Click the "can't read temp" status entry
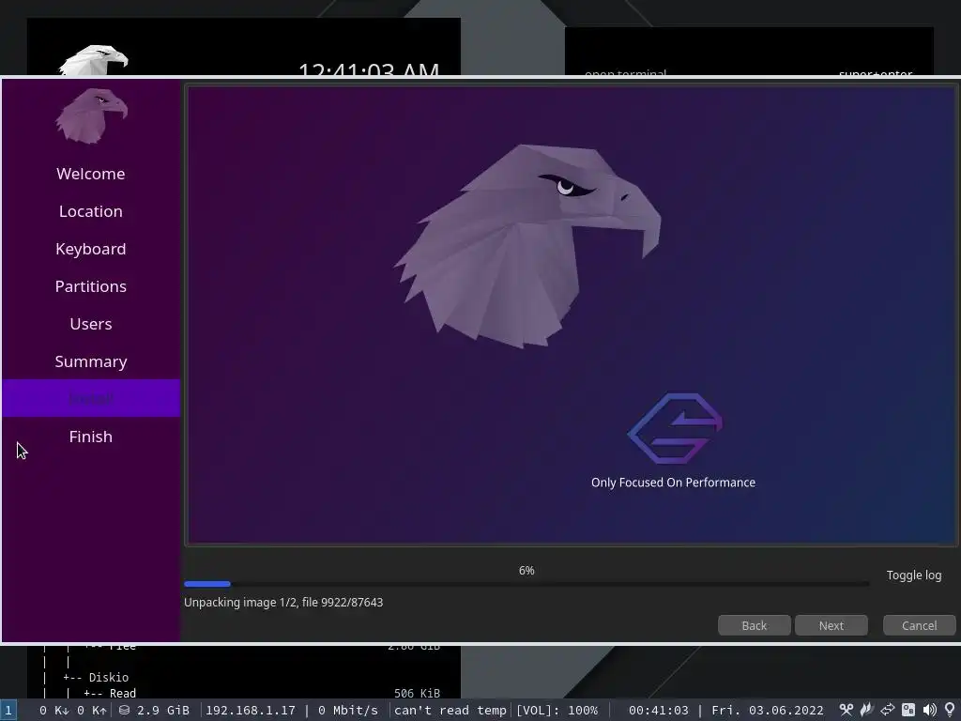The height and width of the screenshot is (721, 961). pyautogui.click(x=450, y=710)
